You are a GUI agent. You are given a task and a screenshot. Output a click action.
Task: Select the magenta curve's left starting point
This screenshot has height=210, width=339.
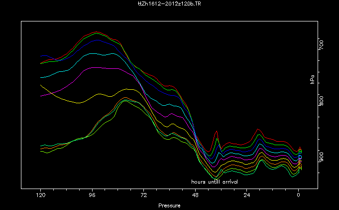click(41, 95)
